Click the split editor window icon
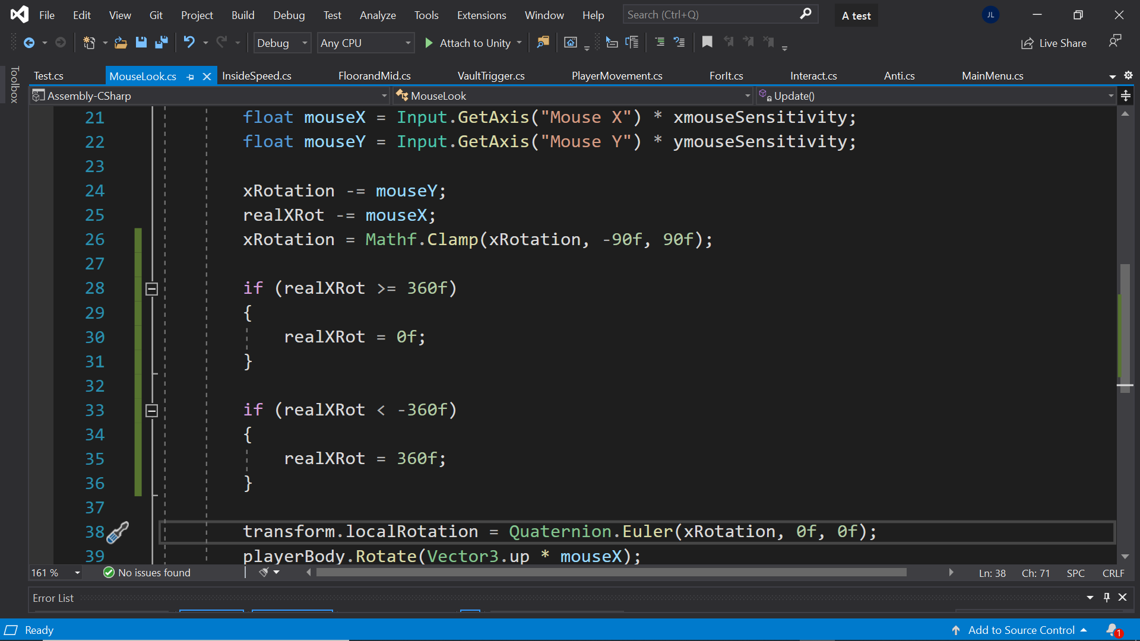The image size is (1140, 641). [1126, 96]
